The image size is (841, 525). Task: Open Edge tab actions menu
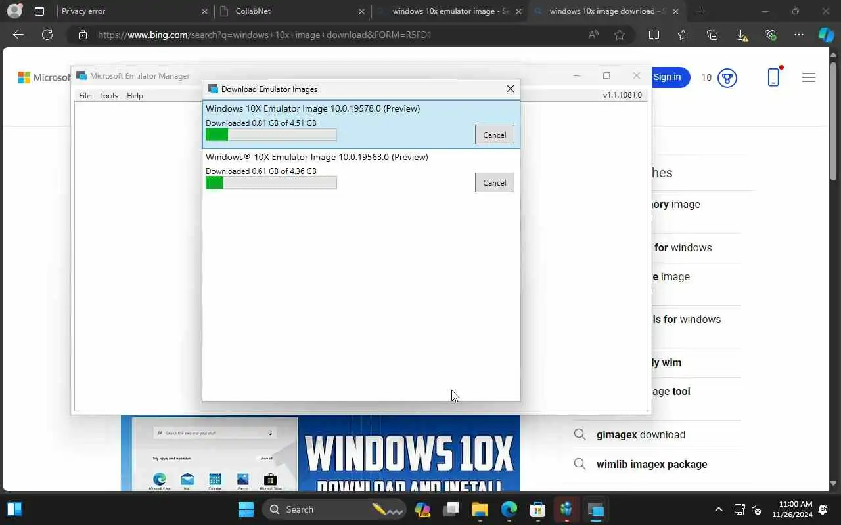(x=39, y=11)
